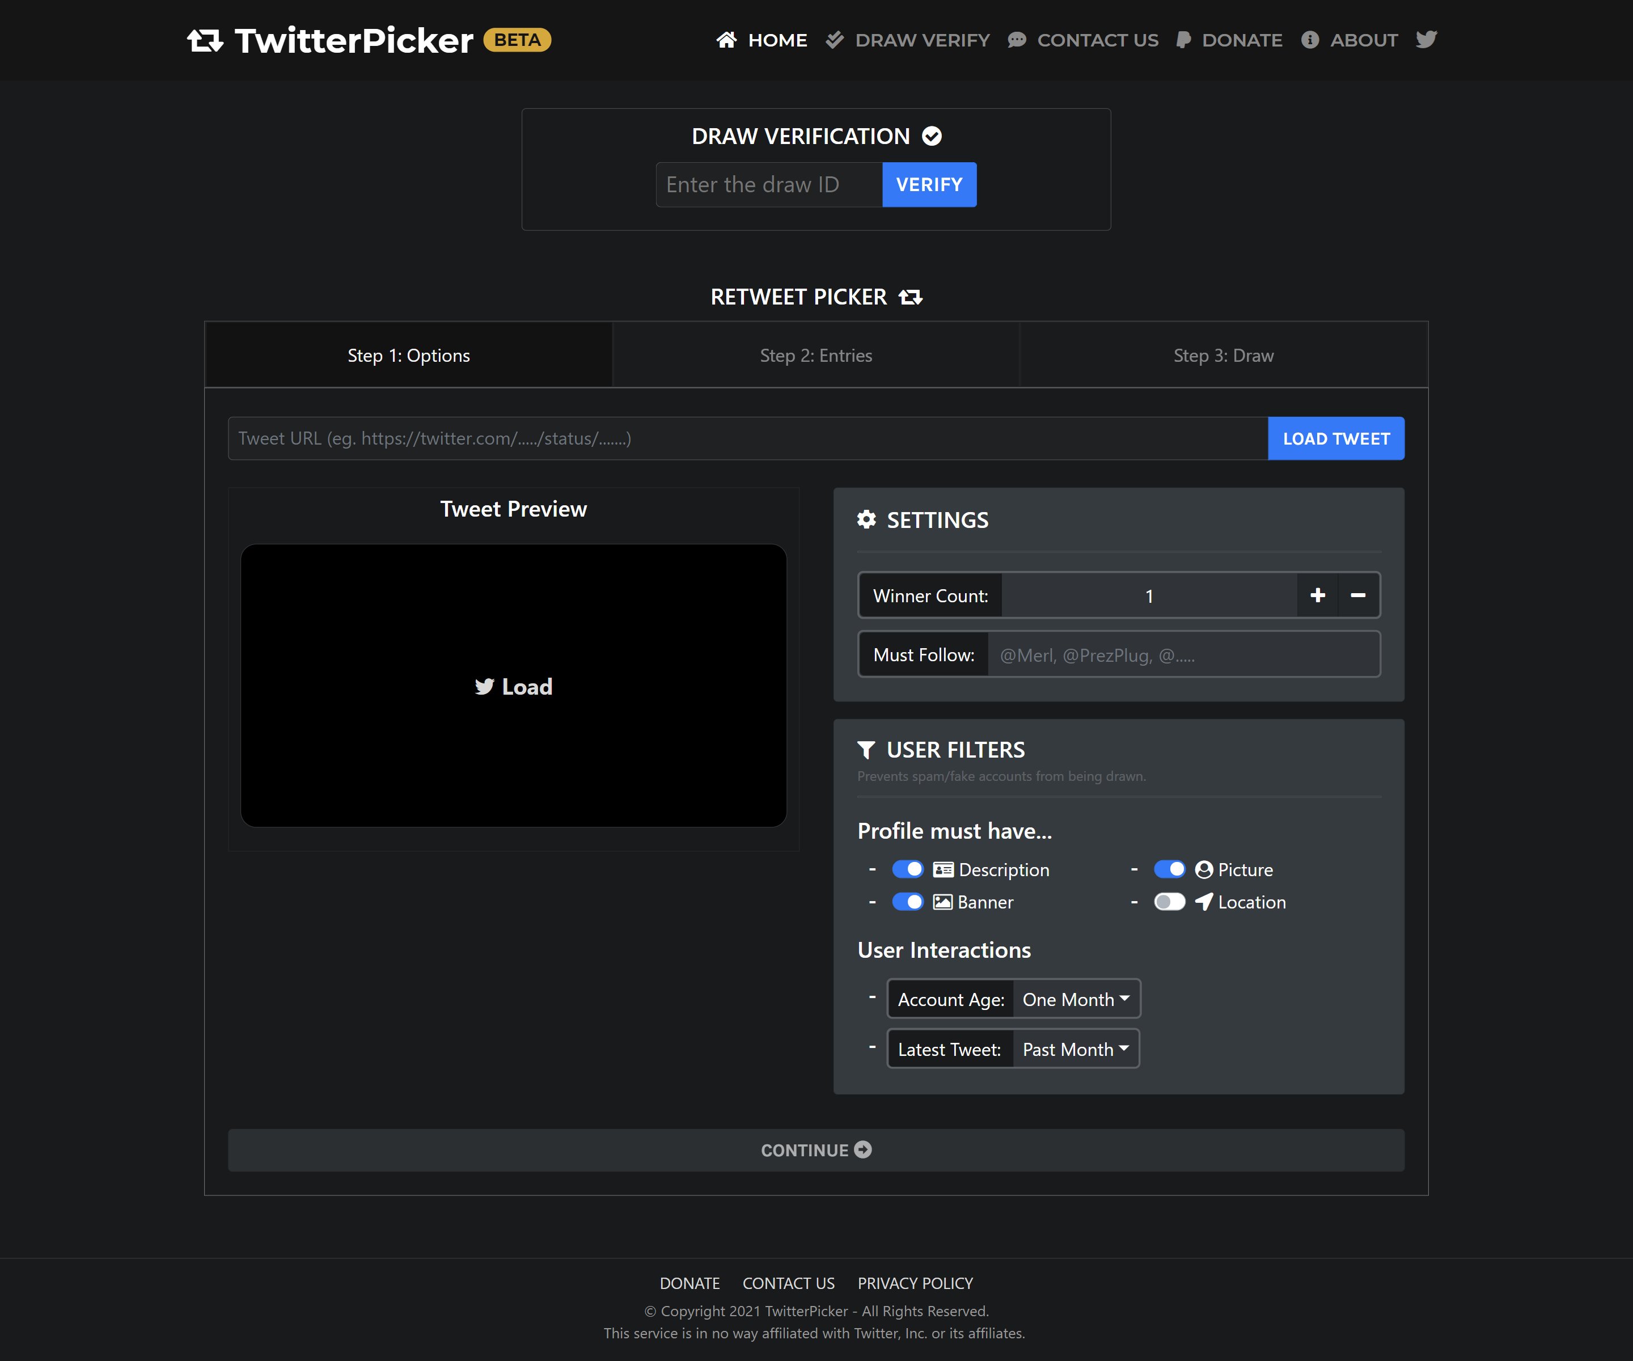
Task: Click the arrow icon on Continue
Action: pyautogui.click(x=863, y=1149)
